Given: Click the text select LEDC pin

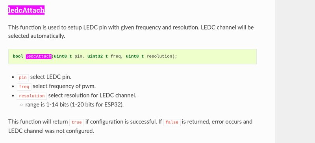Looking at the screenshot, I should click(51, 77).
